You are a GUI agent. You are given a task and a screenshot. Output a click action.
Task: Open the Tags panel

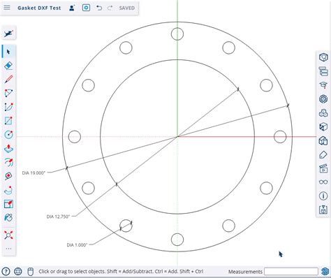323,154
